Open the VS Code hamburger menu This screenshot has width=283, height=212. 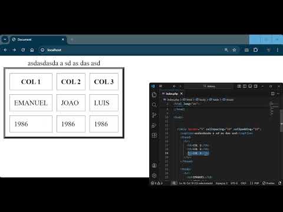(160, 86)
